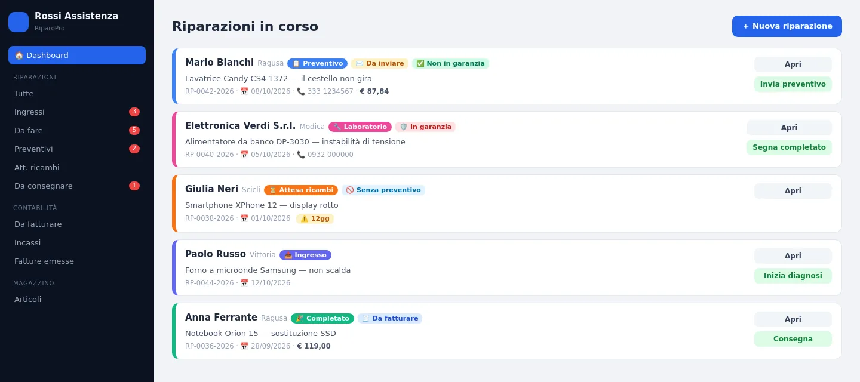Click the Forno a microonde Samsung description
Image resolution: width=860 pixels, height=382 pixels.
[268, 270]
